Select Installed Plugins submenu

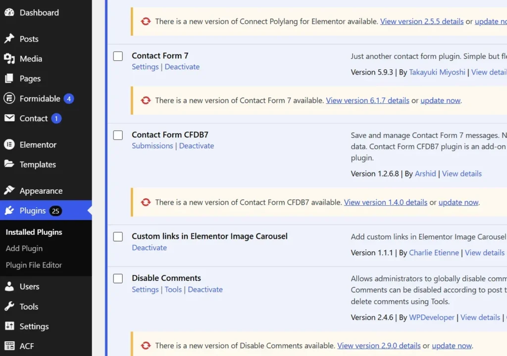[34, 232]
